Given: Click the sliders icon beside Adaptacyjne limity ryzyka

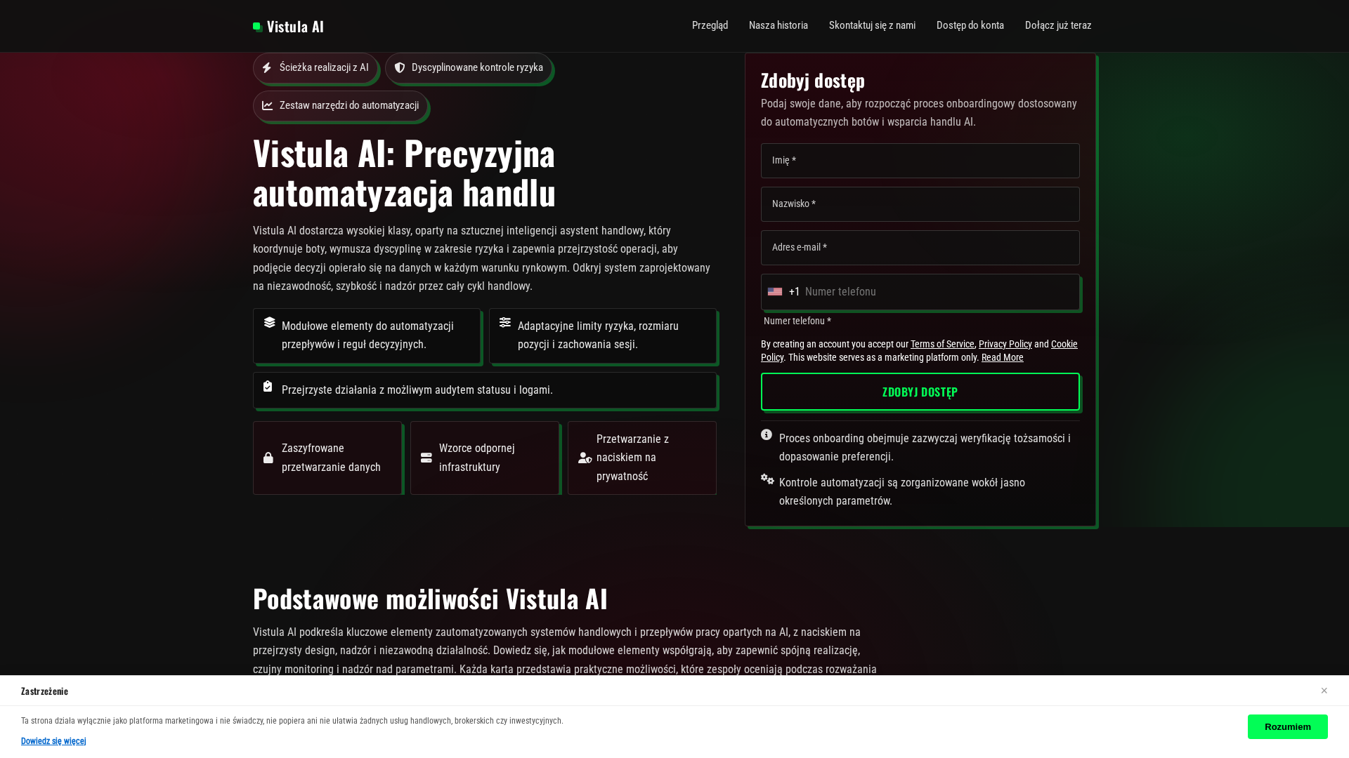Looking at the screenshot, I should (x=505, y=322).
